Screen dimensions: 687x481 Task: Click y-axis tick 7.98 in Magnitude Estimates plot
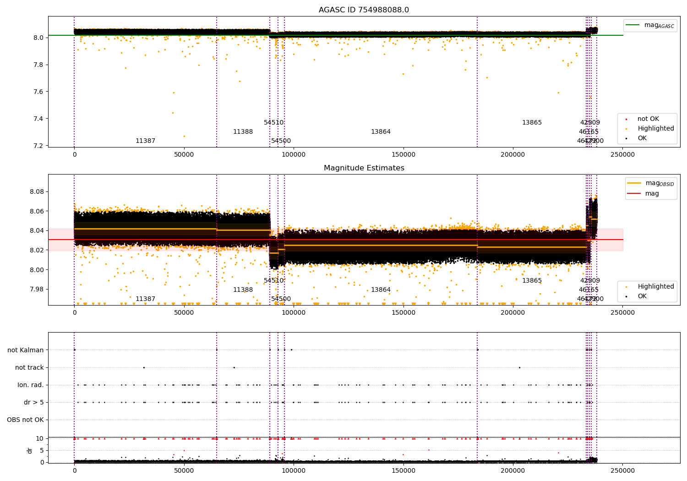coord(36,290)
